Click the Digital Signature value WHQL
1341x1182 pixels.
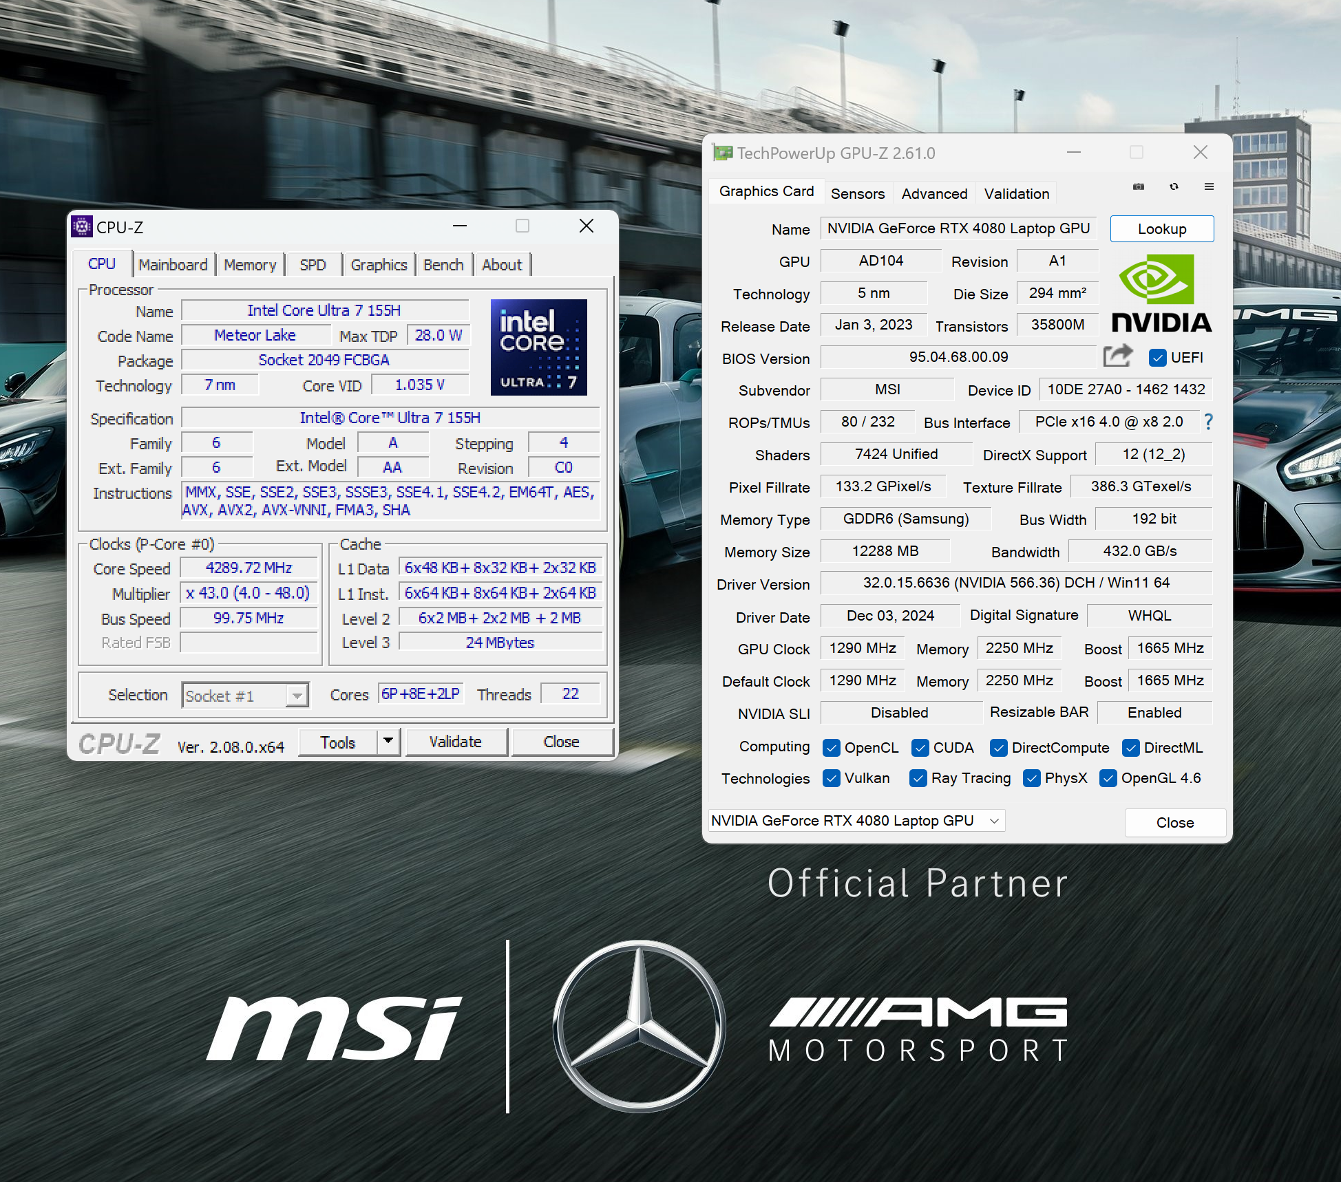1150,616
